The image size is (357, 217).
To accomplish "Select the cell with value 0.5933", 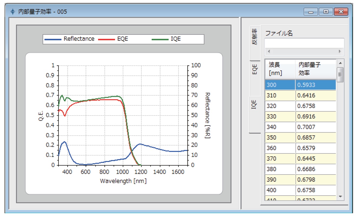I will [316, 85].
